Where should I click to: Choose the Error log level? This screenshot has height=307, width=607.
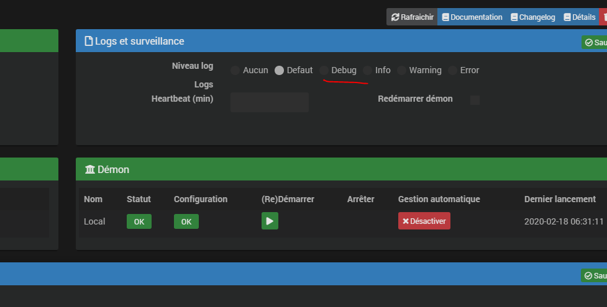452,70
